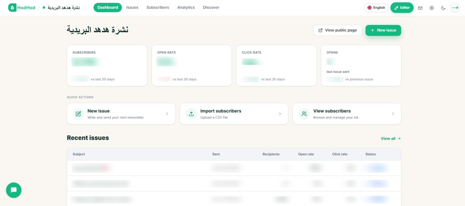Open the Subscribers tab
Viewport: 465px width, 206px height.
pyautogui.click(x=158, y=7)
